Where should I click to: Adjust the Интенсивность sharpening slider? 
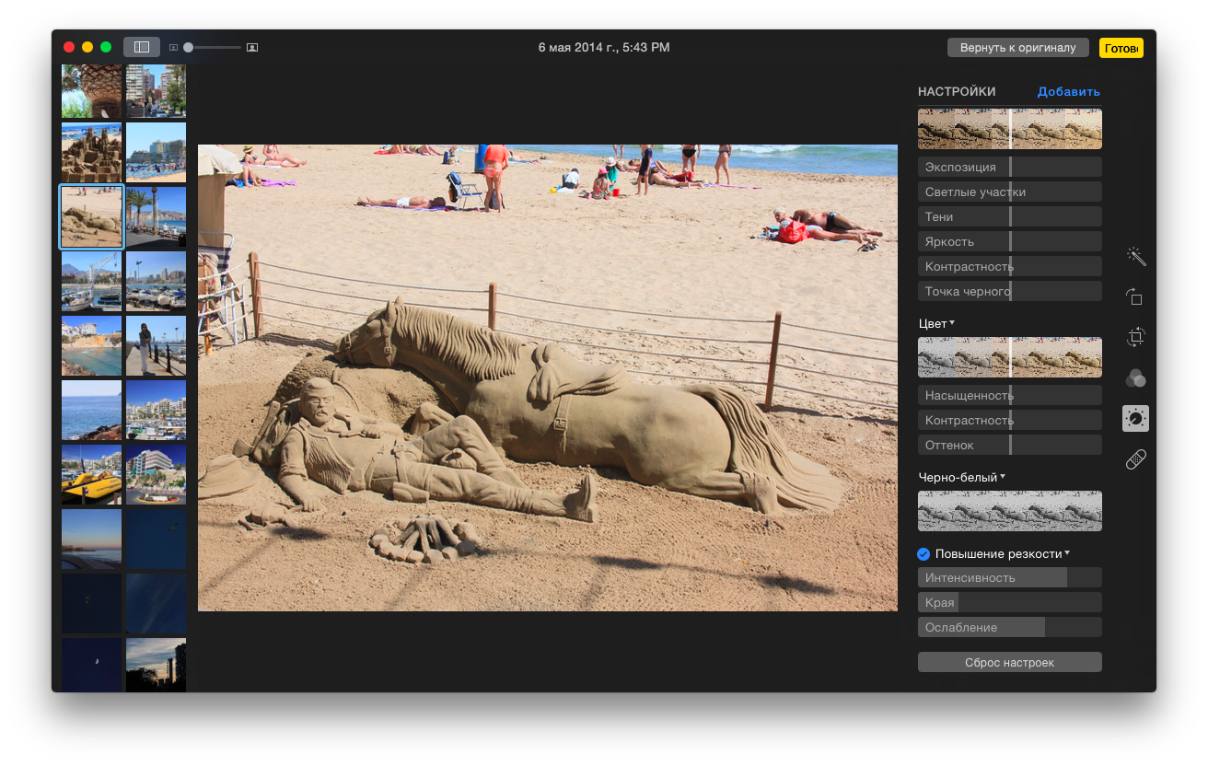pyautogui.click(x=1009, y=577)
